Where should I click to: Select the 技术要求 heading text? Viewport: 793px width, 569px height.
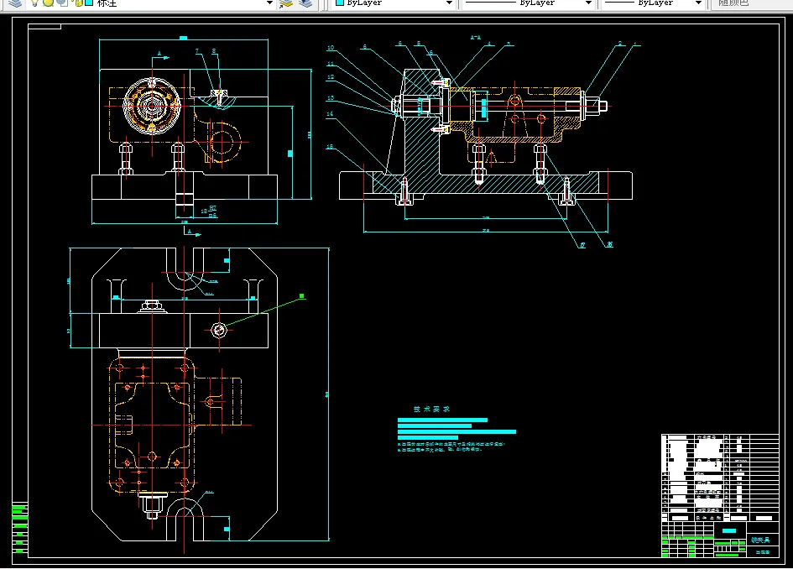[431, 409]
